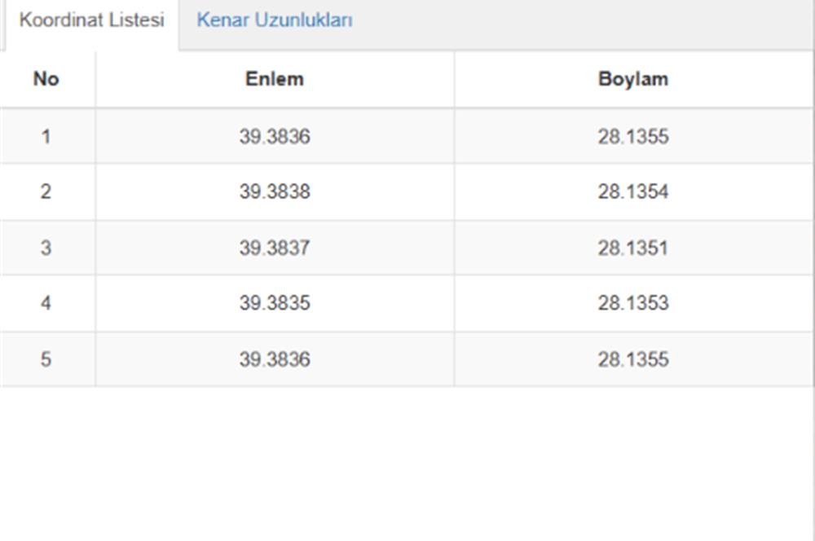Select Boylam value 28.1351
This screenshot has width=815, height=541.
pyautogui.click(x=633, y=248)
